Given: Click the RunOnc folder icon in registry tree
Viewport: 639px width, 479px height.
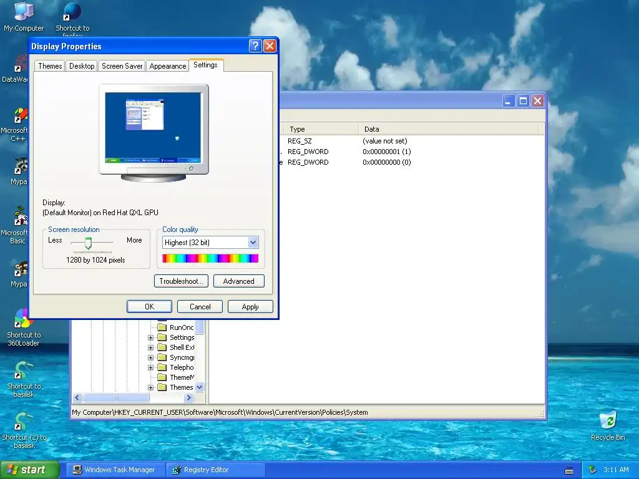Looking at the screenshot, I should click(x=162, y=327).
